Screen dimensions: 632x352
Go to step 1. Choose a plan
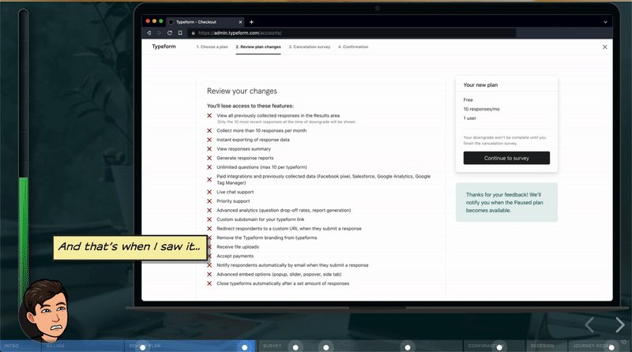212,47
